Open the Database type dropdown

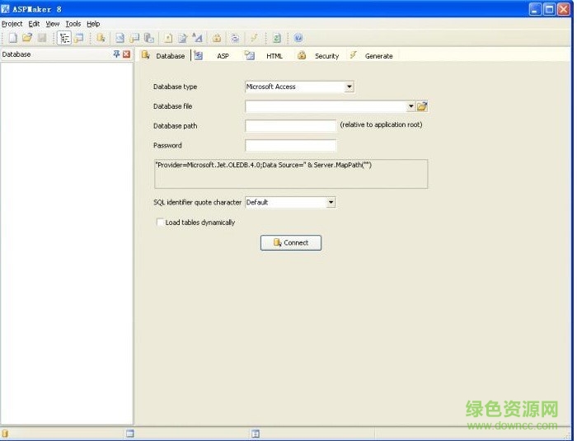(x=349, y=87)
